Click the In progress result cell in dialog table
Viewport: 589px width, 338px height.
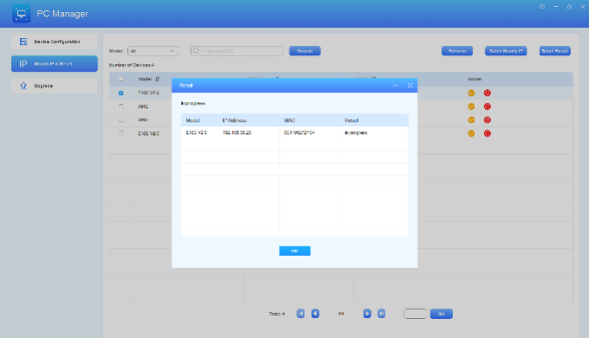(356, 132)
